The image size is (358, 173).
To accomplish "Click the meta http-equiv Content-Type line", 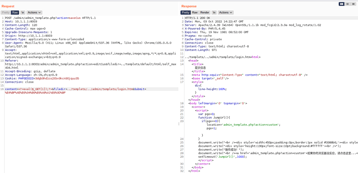I will pyautogui.click(x=250, y=75).
